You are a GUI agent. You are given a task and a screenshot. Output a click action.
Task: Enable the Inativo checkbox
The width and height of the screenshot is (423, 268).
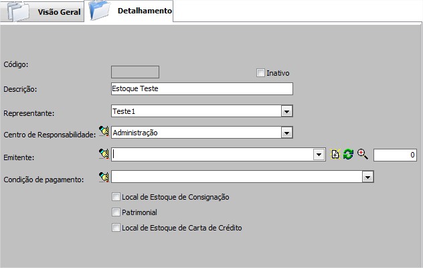pyautogui.click(x=261, y=72)
